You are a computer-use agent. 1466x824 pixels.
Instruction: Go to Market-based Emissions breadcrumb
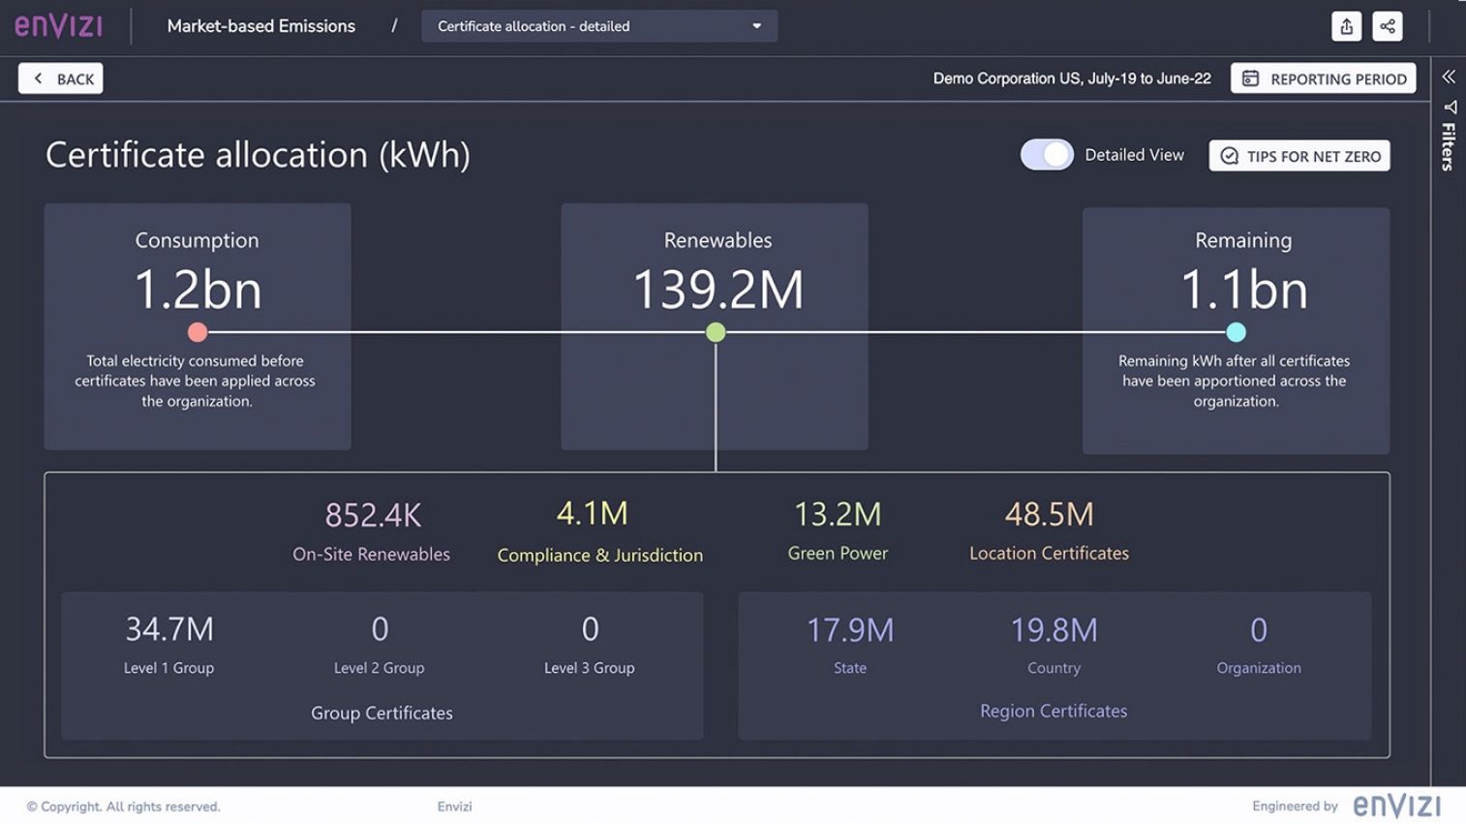(x=260, y=26)
